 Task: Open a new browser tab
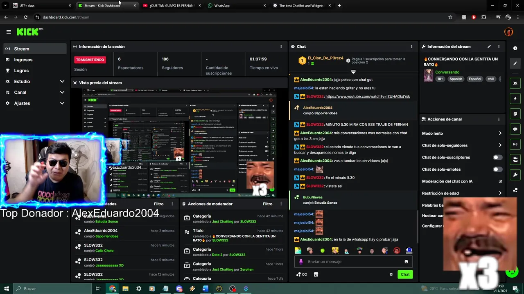(339, 6)
